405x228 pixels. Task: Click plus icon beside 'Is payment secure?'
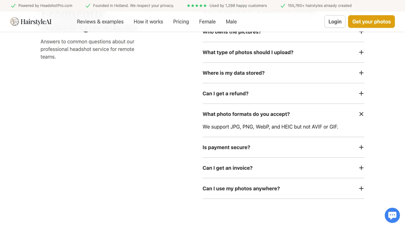click(x=361, y=147)
